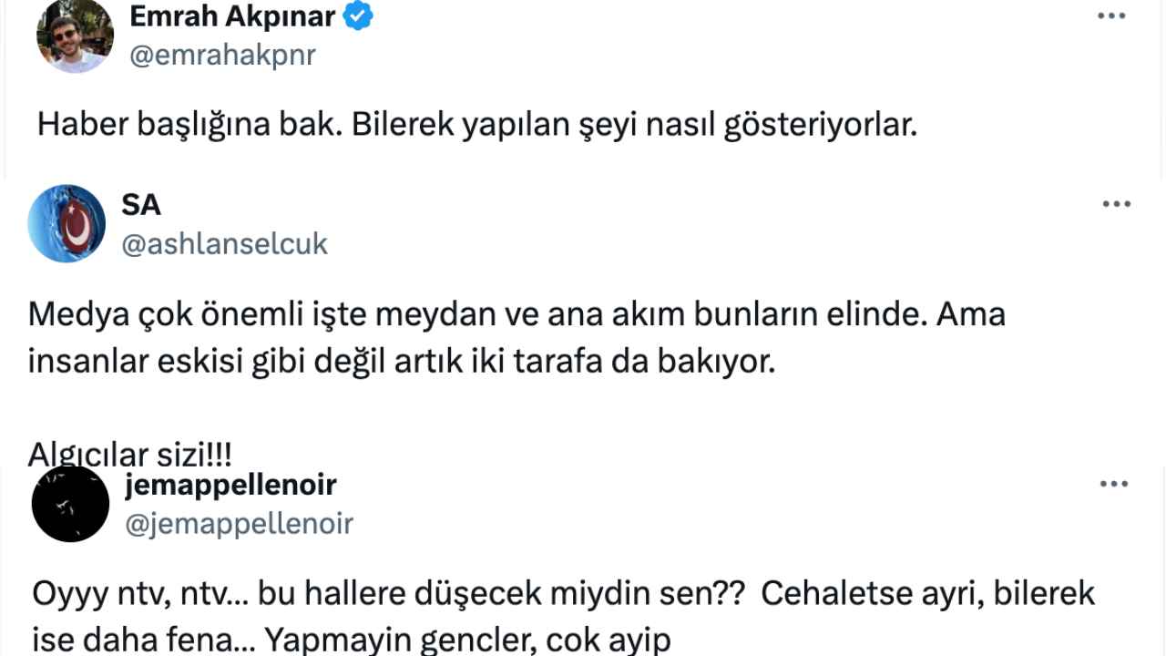The width and height of the screenshot is (1166, 656).
Task: Go to the @emrahakpnr handle
Action: tap(222, 56)
